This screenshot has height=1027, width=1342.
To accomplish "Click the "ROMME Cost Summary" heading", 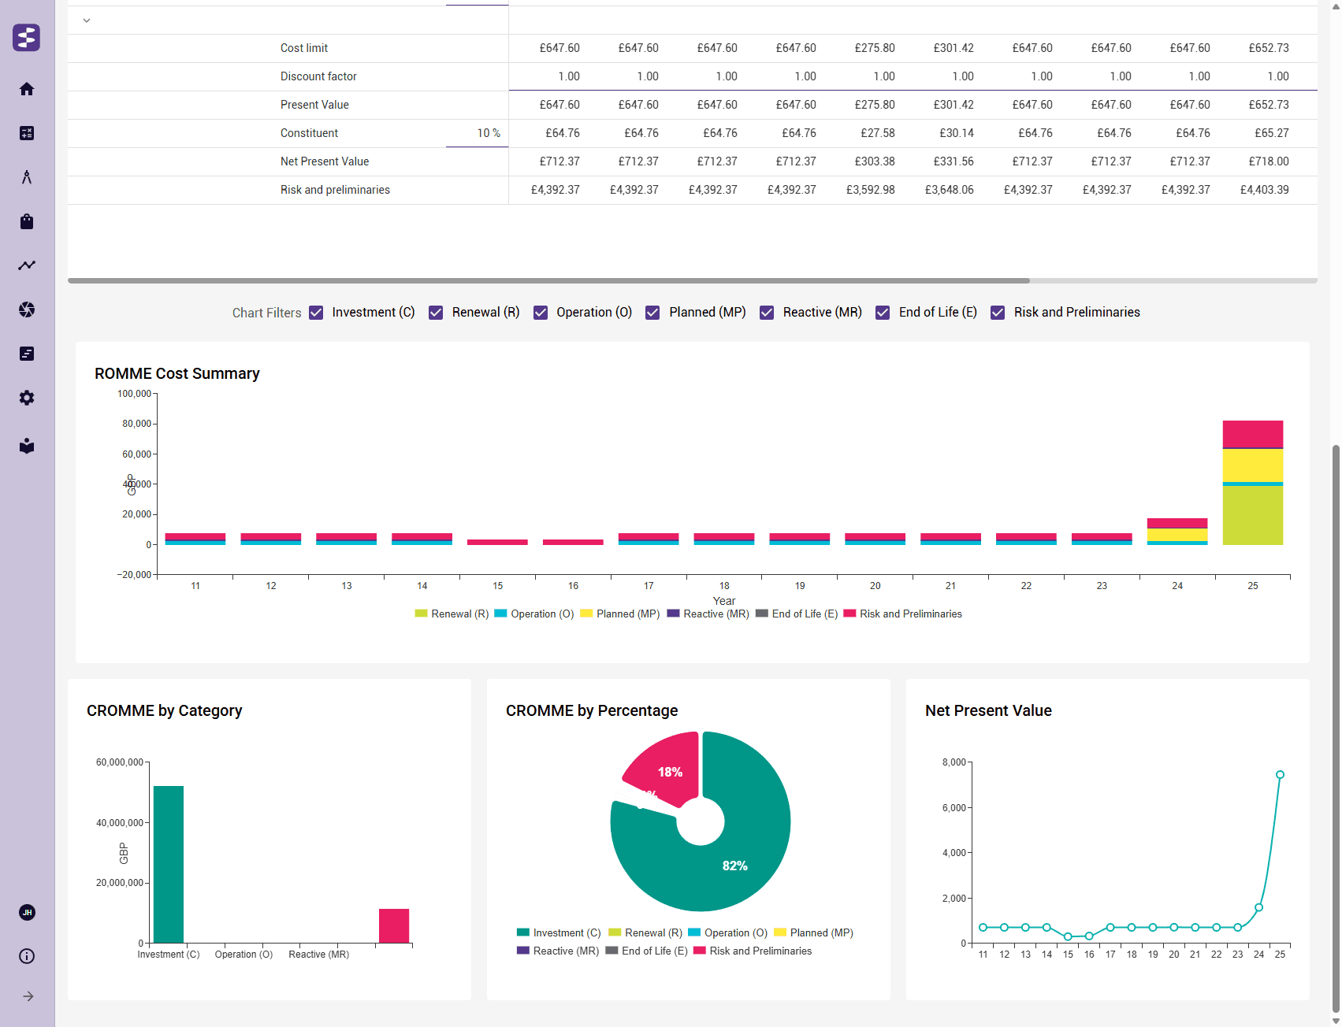I will (x=177, y=373).
